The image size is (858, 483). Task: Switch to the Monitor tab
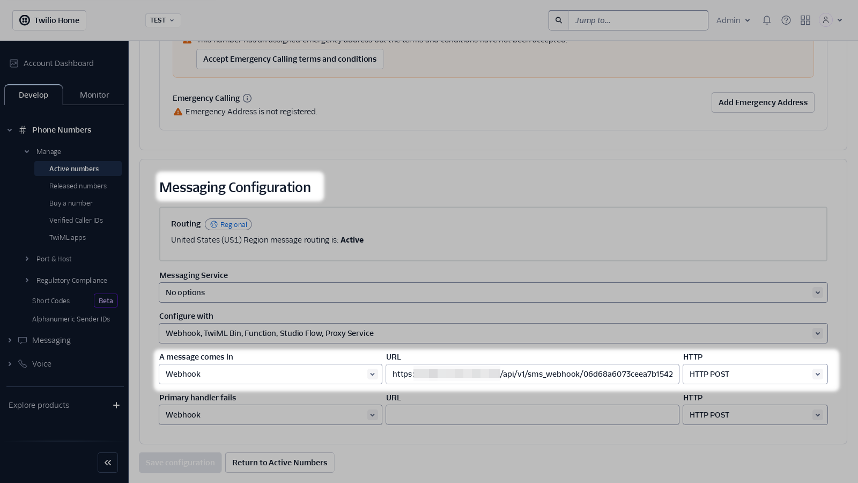tap(94, 95)
